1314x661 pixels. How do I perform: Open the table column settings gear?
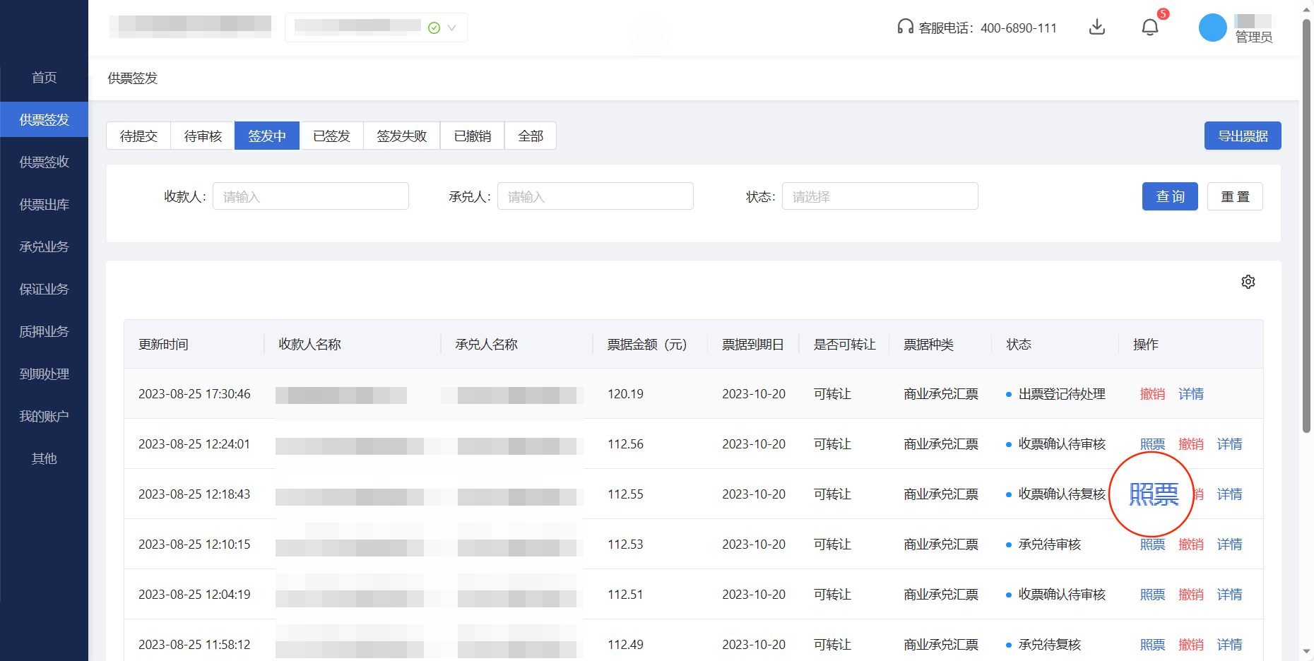pos(1248,281)
